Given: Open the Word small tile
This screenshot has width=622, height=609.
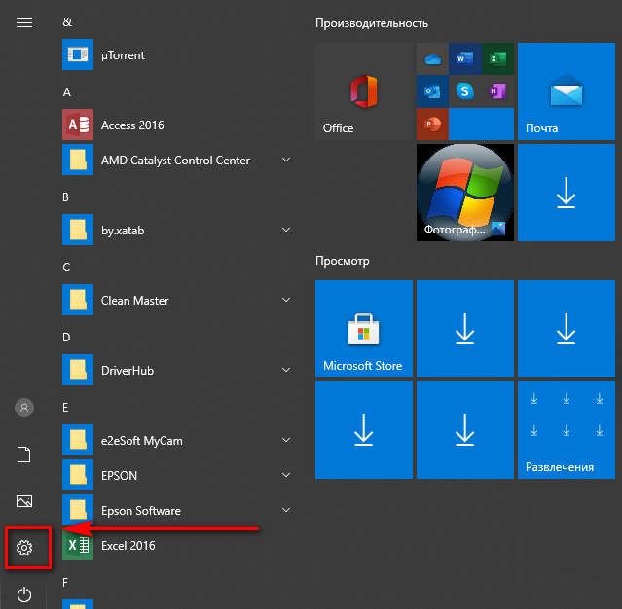Looking at the screenshot, I should click(x=465, y=58).
